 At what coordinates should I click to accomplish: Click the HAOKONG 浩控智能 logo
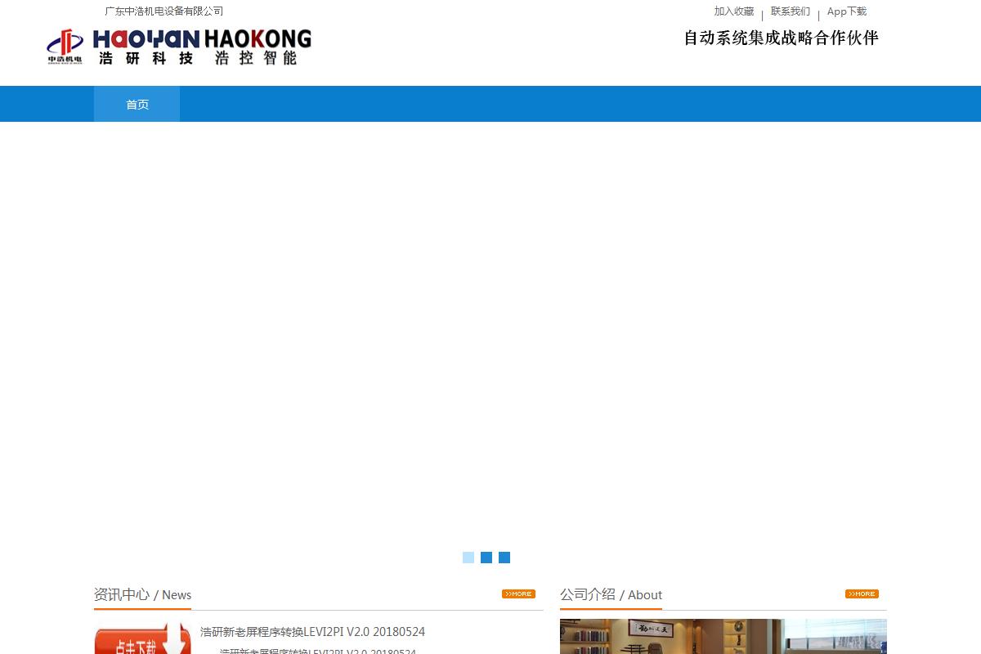click(257, 47)
